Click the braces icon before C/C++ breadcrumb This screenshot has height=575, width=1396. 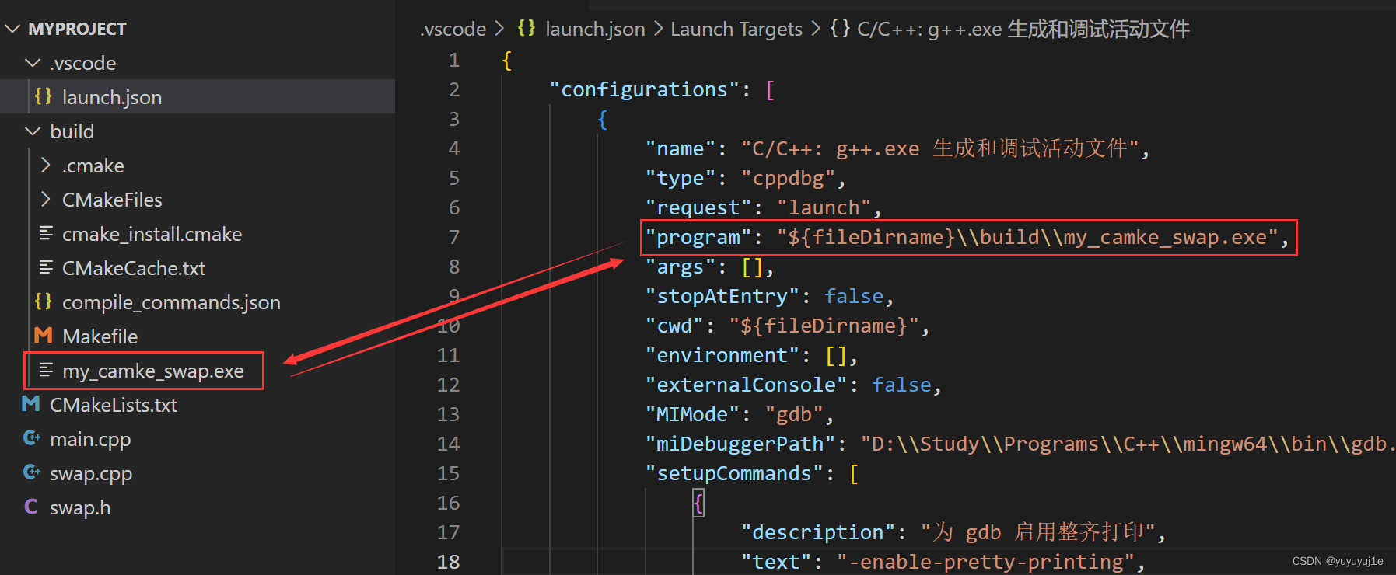[839, 29]
